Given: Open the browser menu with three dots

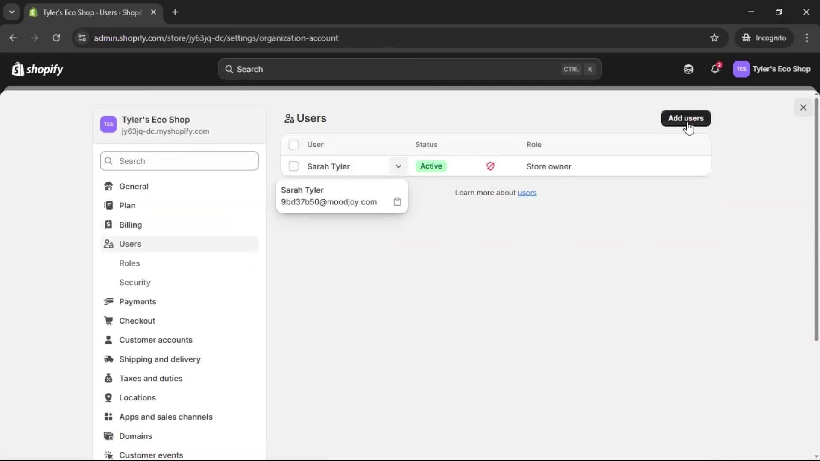Looking at the screenshot, I should click(x=807, y=38).
